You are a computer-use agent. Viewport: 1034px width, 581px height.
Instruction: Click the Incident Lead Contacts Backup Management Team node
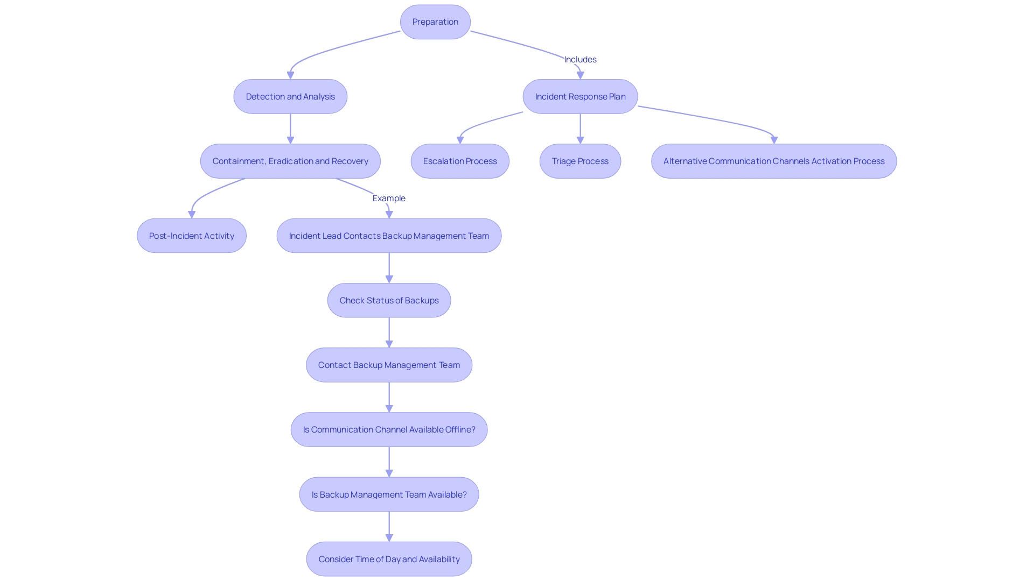coord(389,236)
